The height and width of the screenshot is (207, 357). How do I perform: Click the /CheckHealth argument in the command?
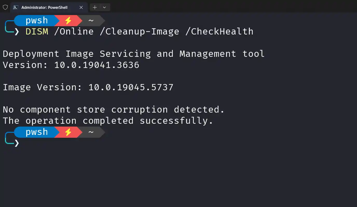coord(219,31)
